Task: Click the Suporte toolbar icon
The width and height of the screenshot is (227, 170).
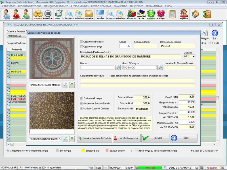Action: 184,14
